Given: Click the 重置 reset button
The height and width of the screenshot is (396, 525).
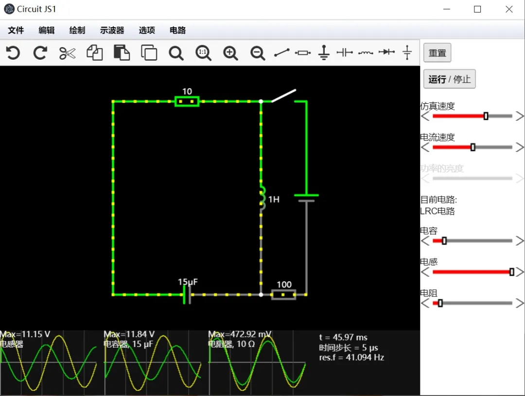Looking at the screenshot, I should point(437,53).
